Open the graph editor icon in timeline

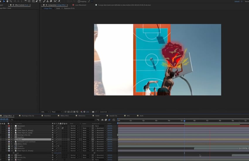114,120
